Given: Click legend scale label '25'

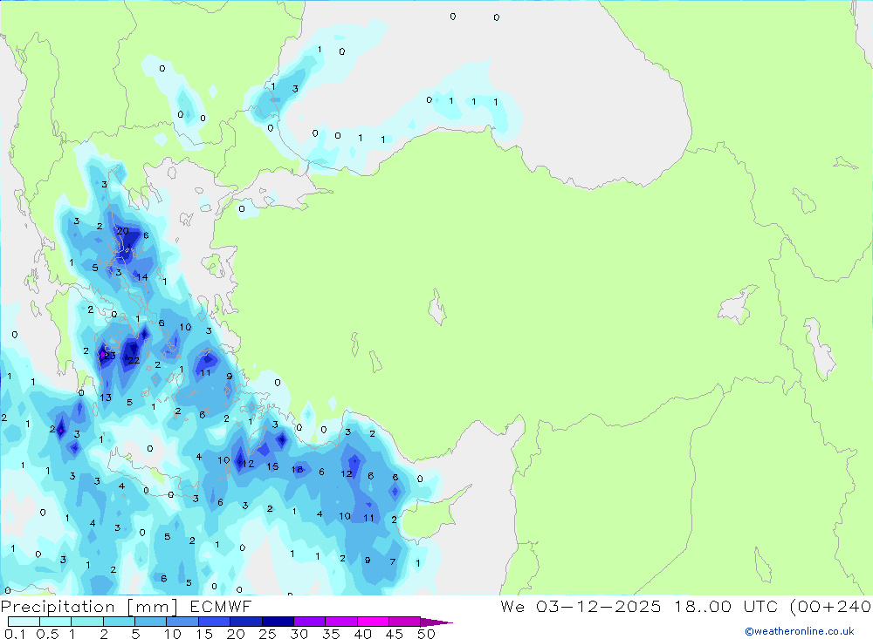Looking at the screenshot, I should 267,634.
